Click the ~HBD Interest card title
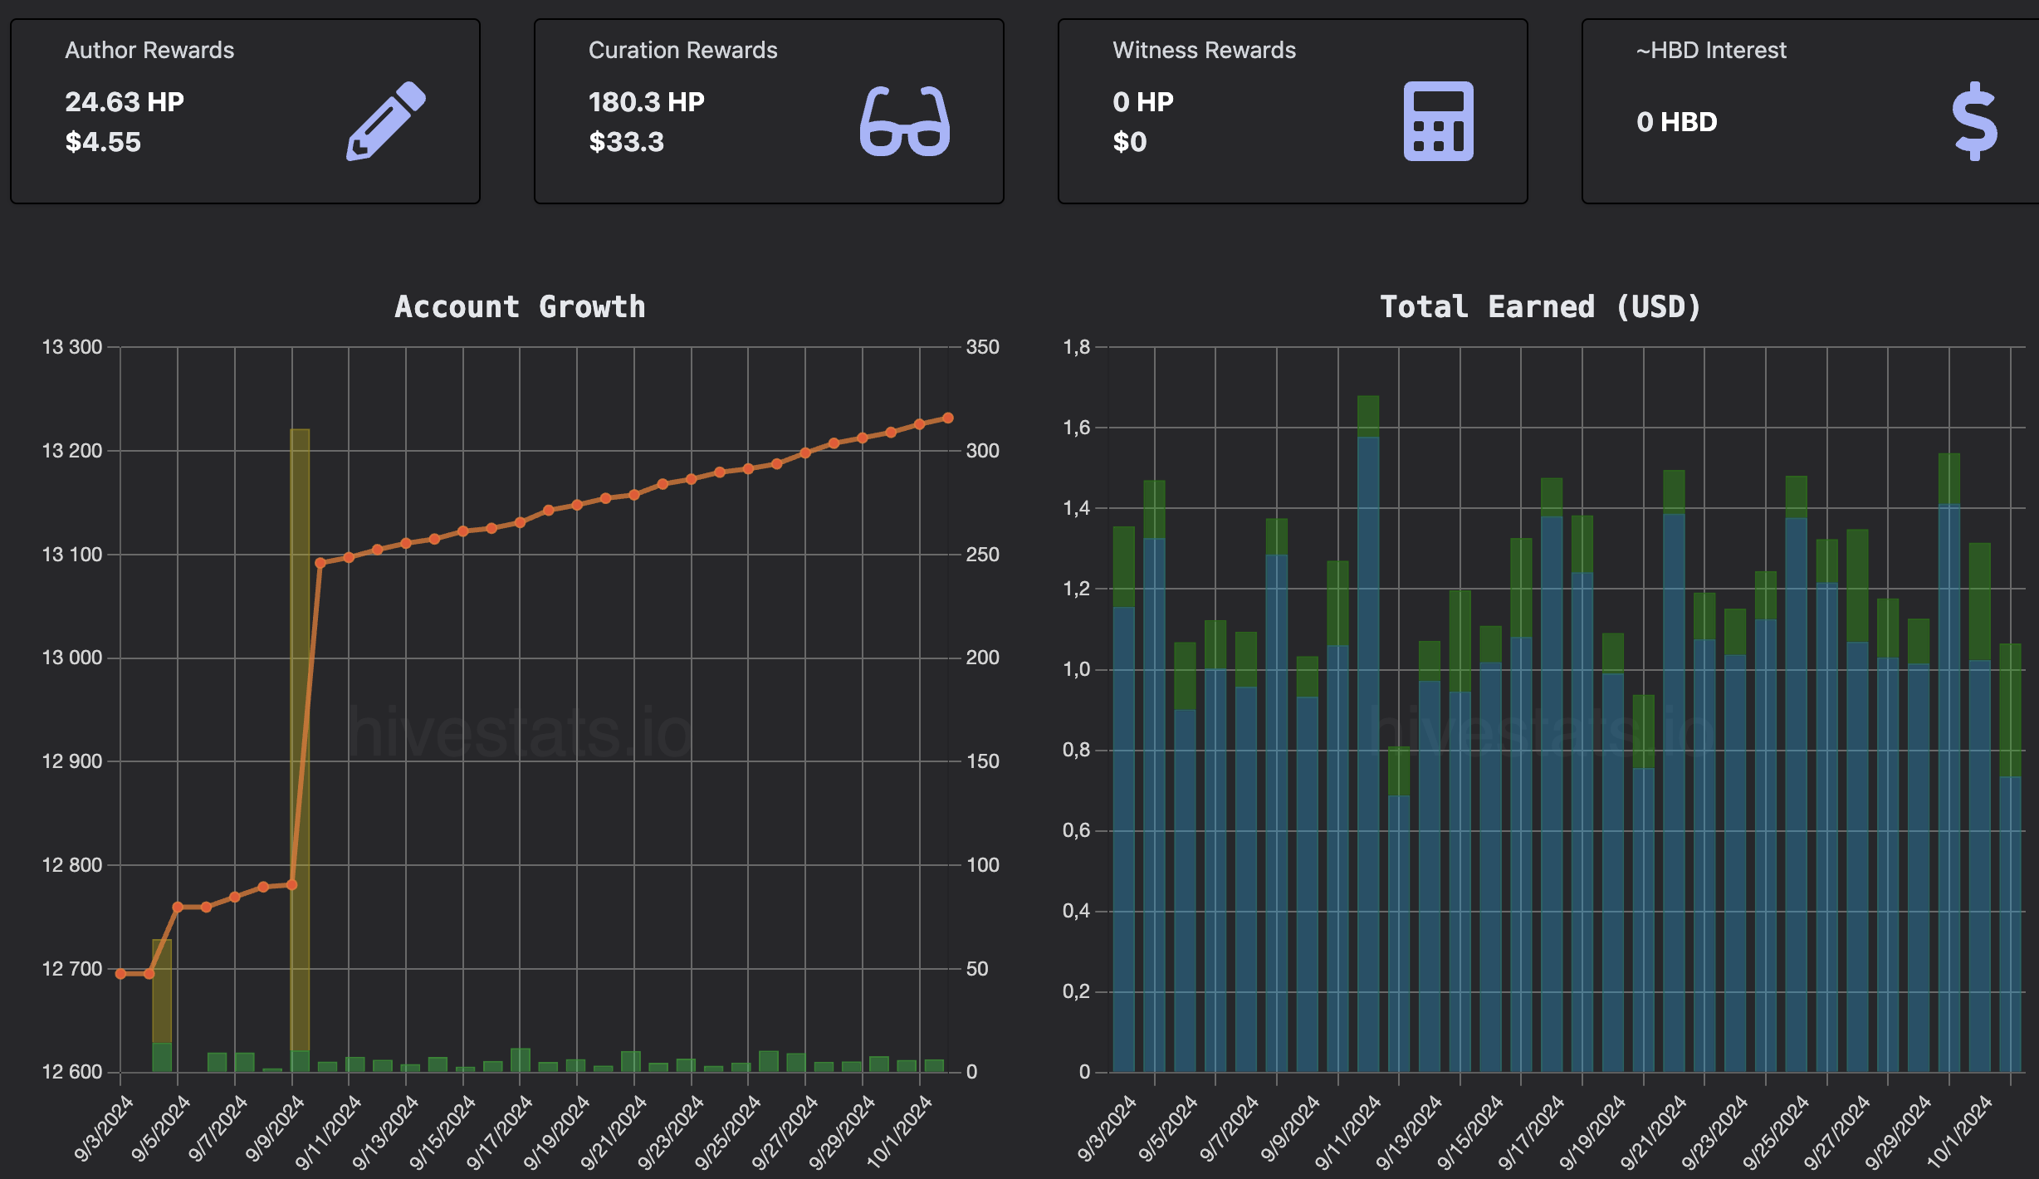 point(1711,50)
